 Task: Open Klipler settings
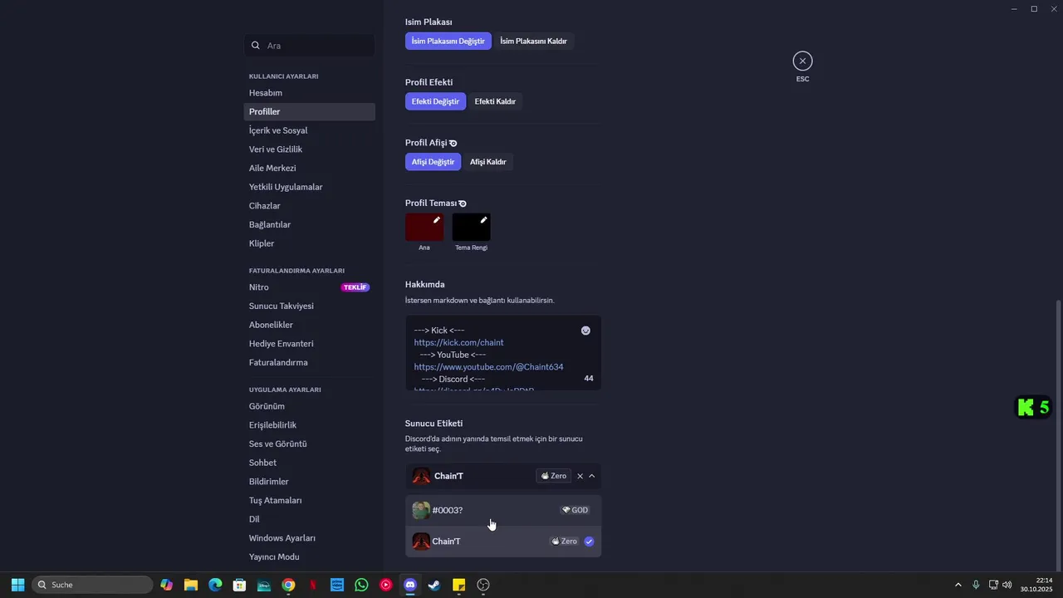click(310, 243)
